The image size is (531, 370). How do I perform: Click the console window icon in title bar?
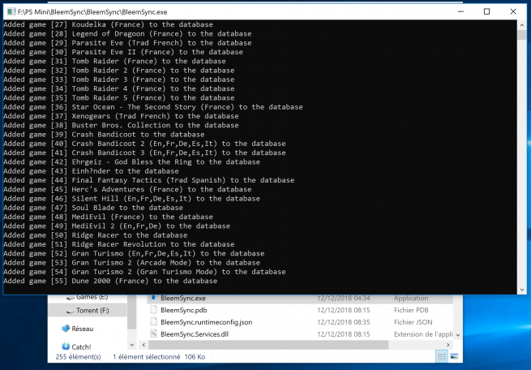(x=10, y=11)
